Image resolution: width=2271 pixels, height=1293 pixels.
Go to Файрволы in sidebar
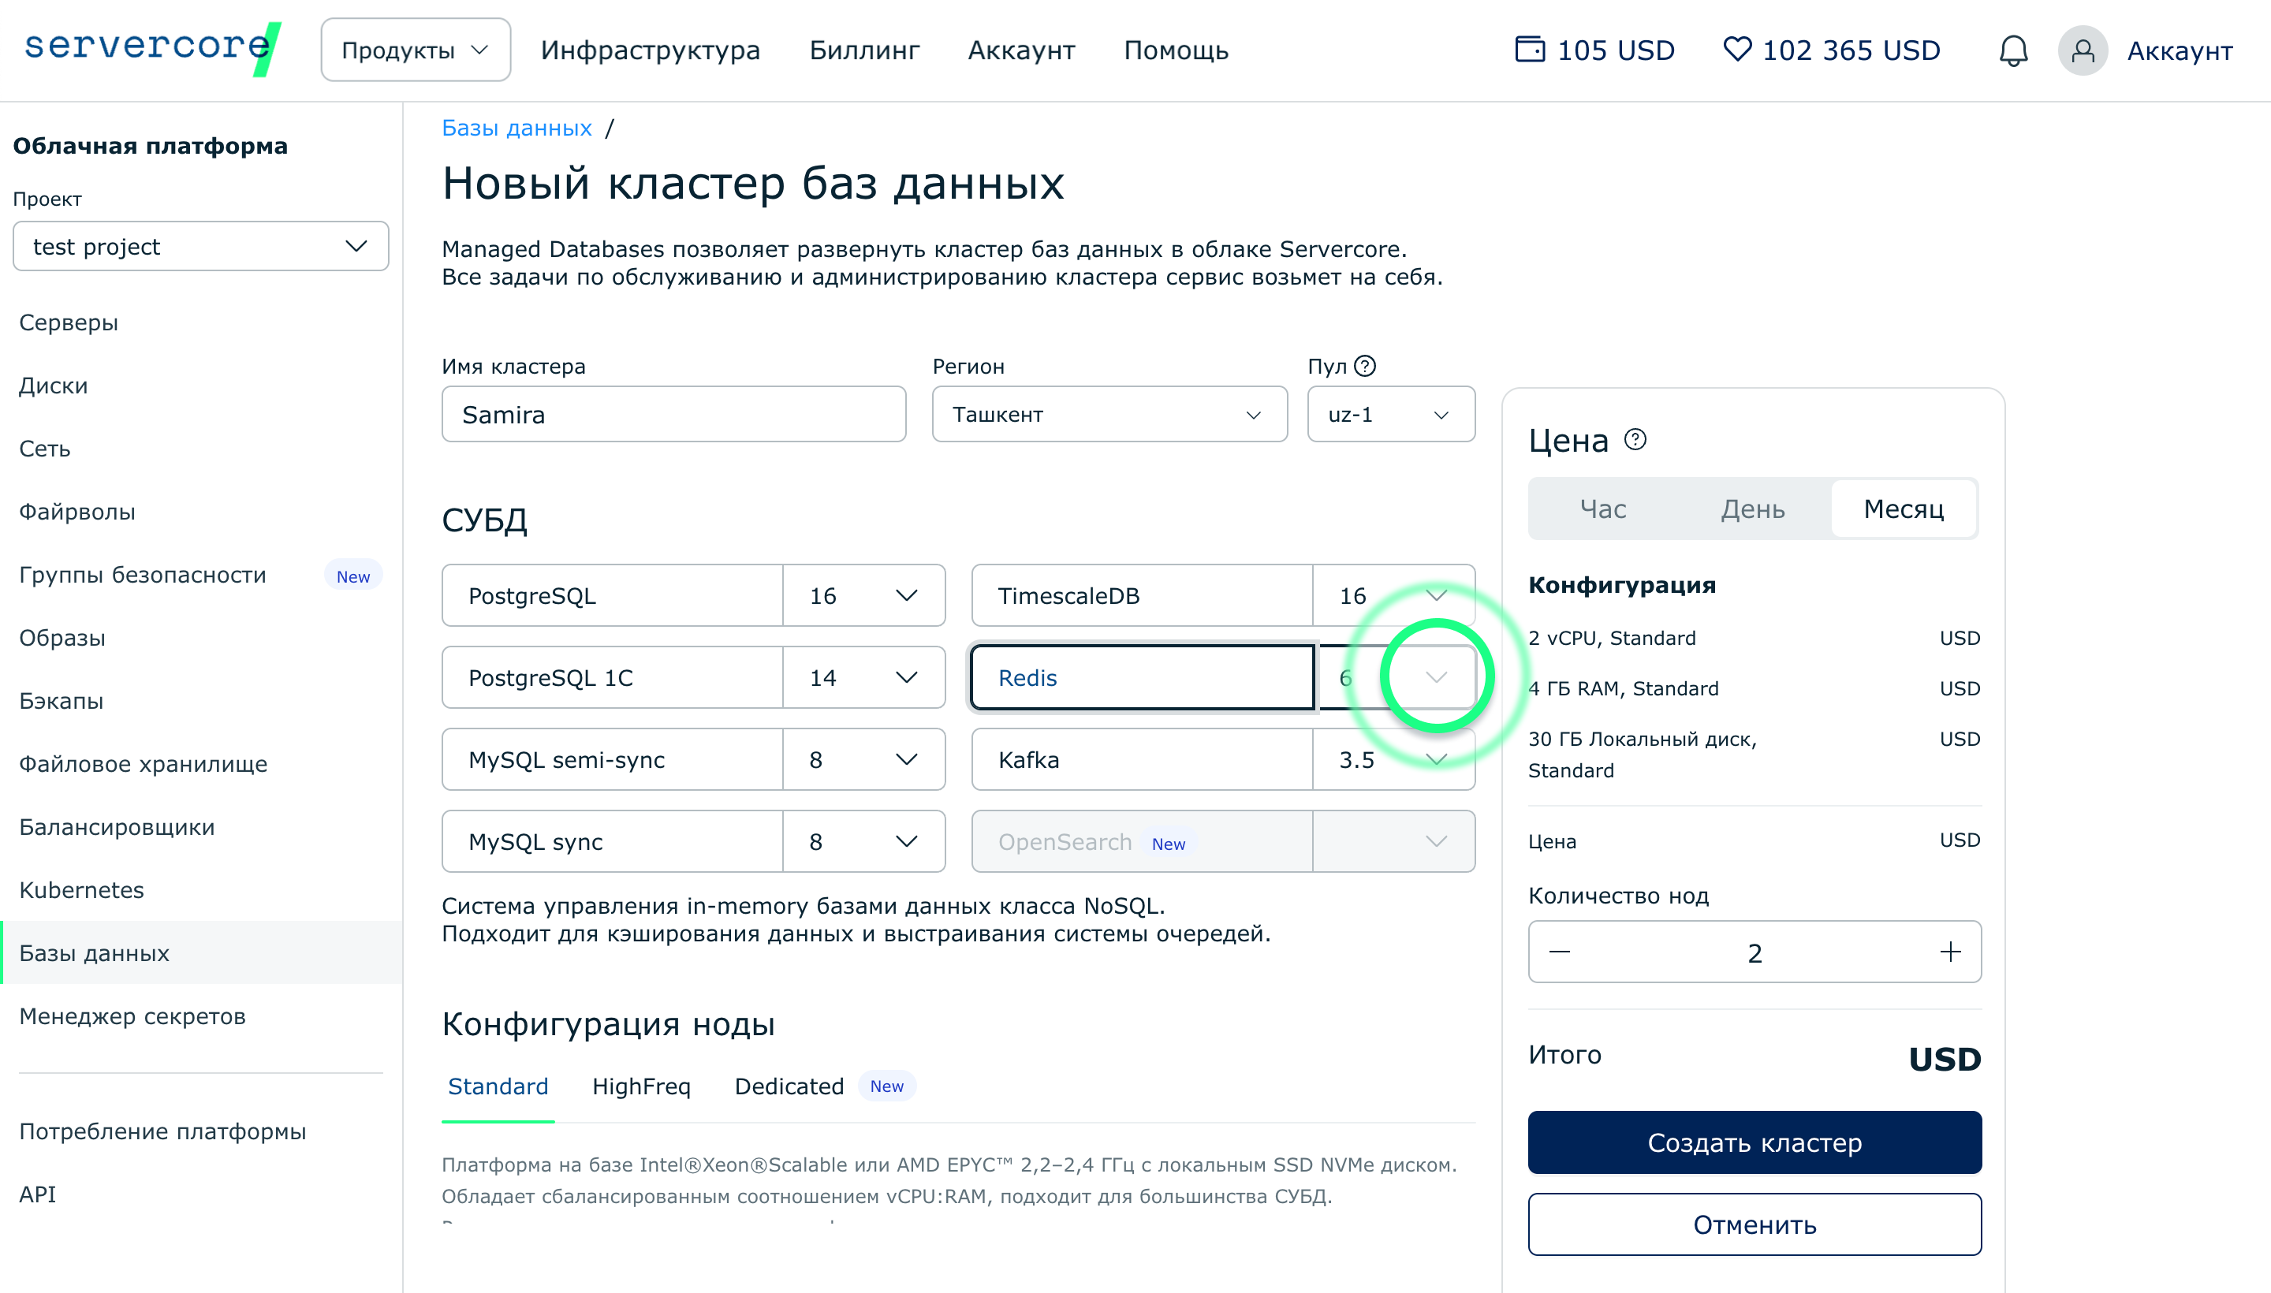(x=77, y=511)
